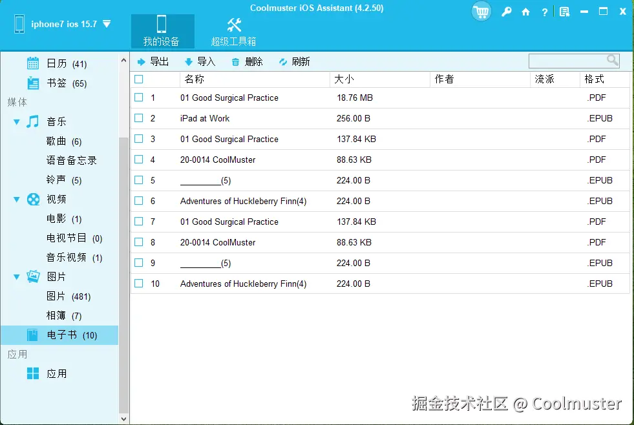This screenshot has height=425, width=634.
Task: Click the 导出 export button
Action: (153, 62)
